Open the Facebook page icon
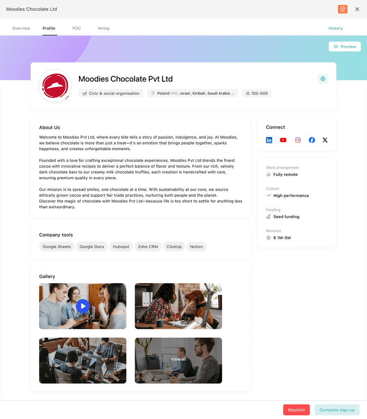 tap(312, 140)
